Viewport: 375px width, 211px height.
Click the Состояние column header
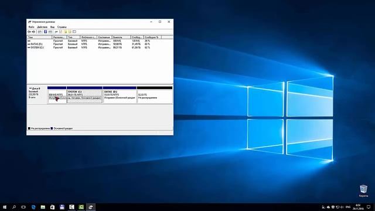tap(104, 38)
